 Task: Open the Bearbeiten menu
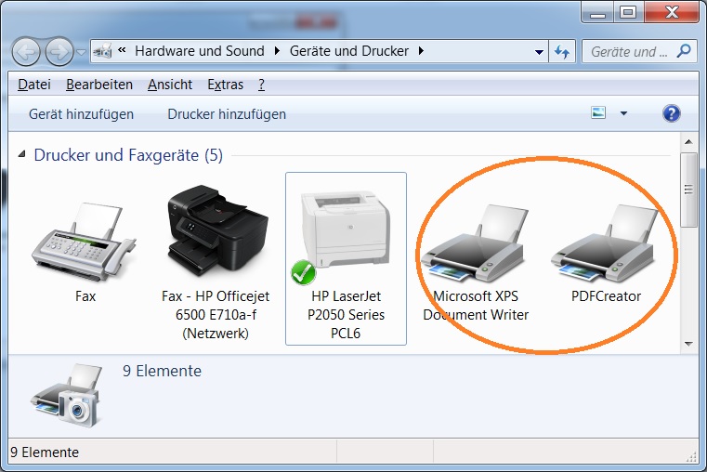[x=99, y=85]
